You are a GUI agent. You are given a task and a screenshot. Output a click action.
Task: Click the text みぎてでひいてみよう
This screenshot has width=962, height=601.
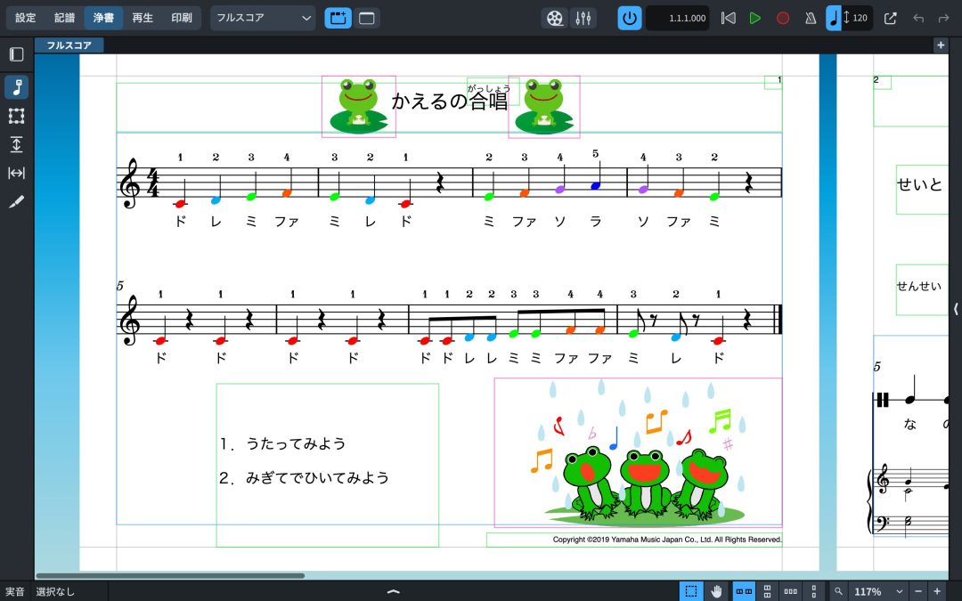(317, 478)
